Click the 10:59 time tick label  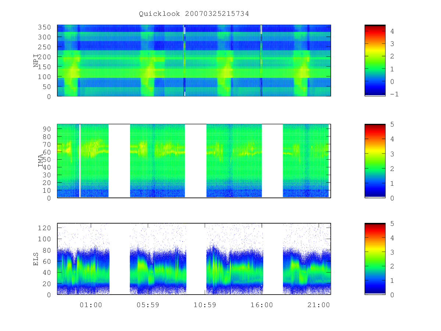pos(205,305)
